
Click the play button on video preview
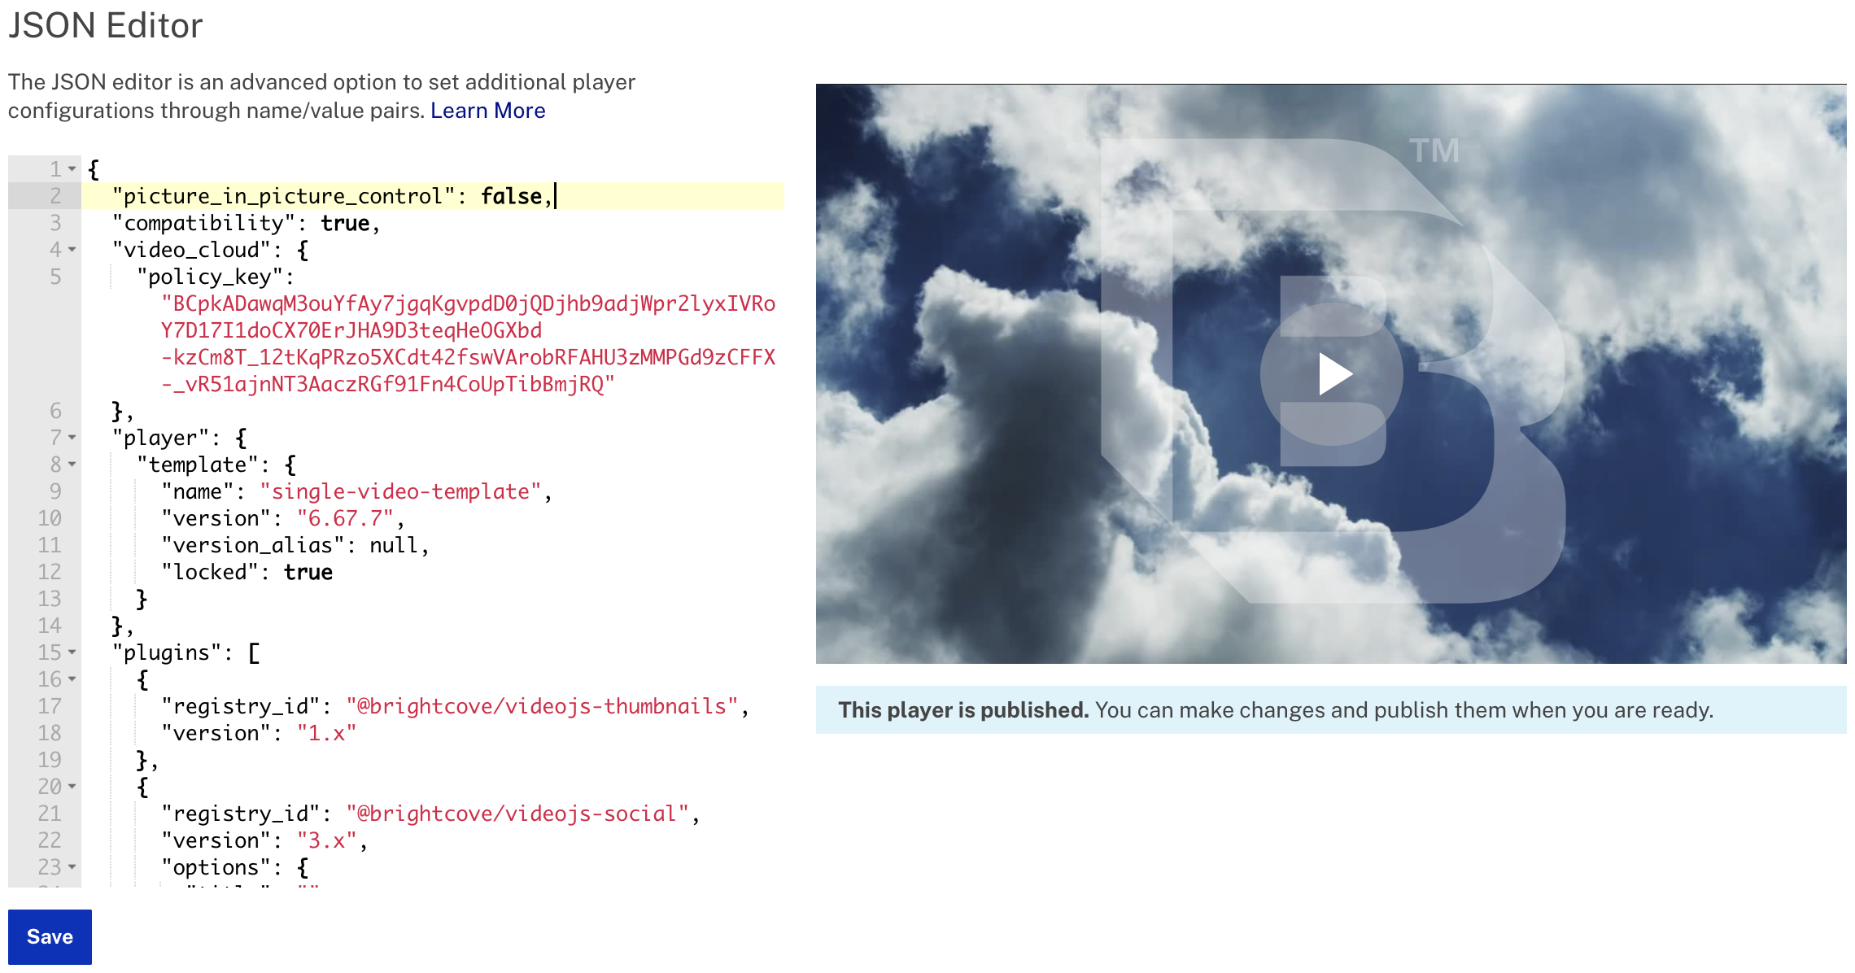1332,375
